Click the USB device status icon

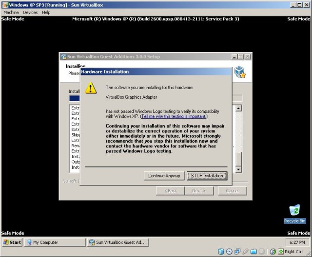(x=246, y=252)
